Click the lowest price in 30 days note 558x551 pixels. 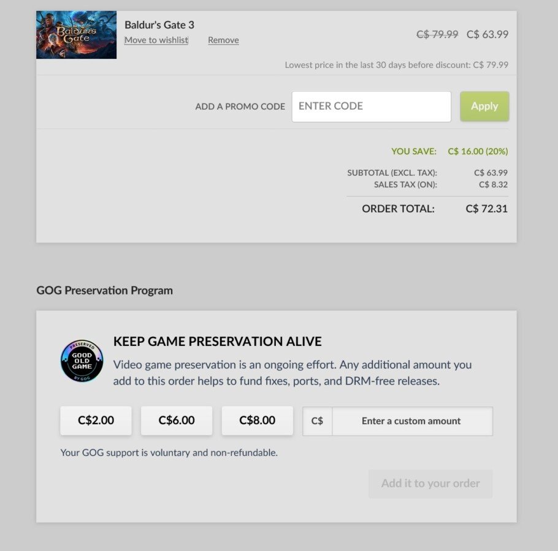(396, 65)
